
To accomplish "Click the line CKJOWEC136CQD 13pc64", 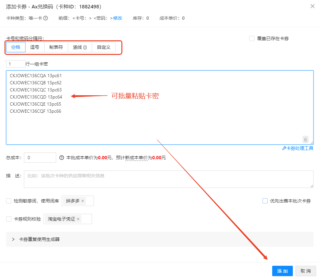I will (36, 97).
